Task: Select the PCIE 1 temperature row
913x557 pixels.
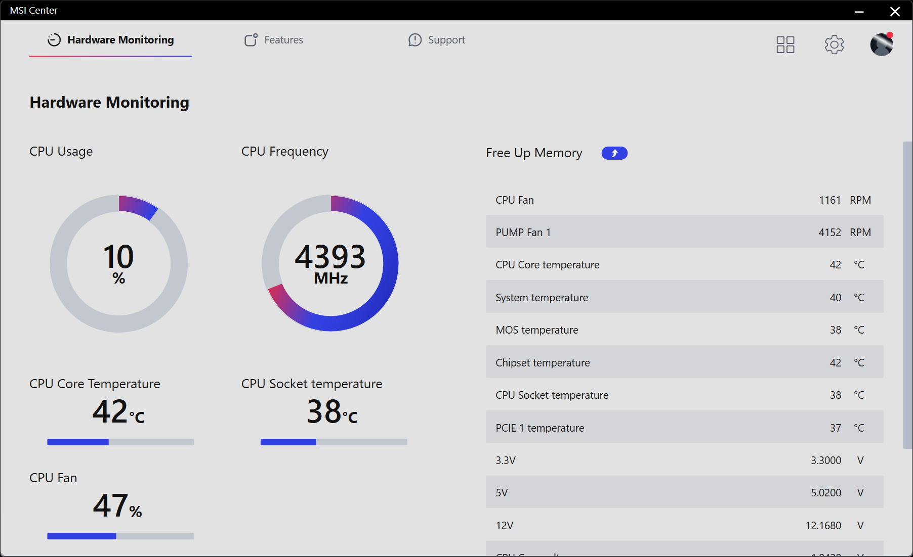Action: coord(685,428)
